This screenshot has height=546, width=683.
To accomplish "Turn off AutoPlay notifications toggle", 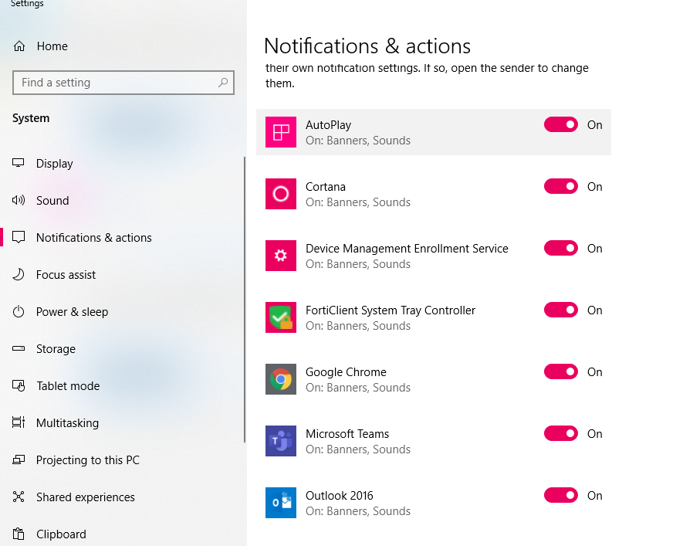I will [561, 124].
